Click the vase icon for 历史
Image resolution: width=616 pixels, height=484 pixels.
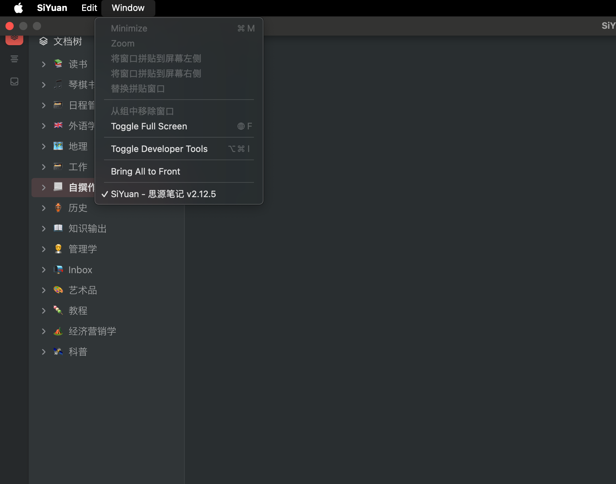click(x=58, y=207)
